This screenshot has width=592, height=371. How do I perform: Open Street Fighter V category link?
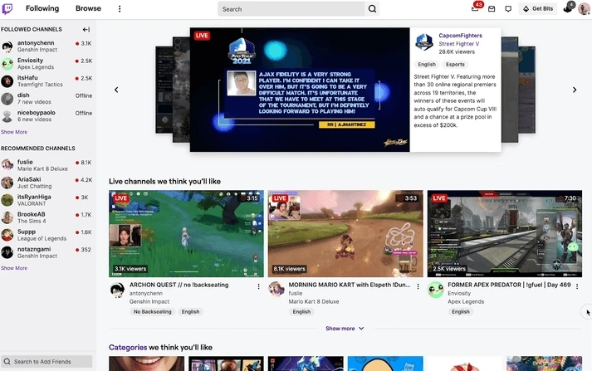coord(458,44)
